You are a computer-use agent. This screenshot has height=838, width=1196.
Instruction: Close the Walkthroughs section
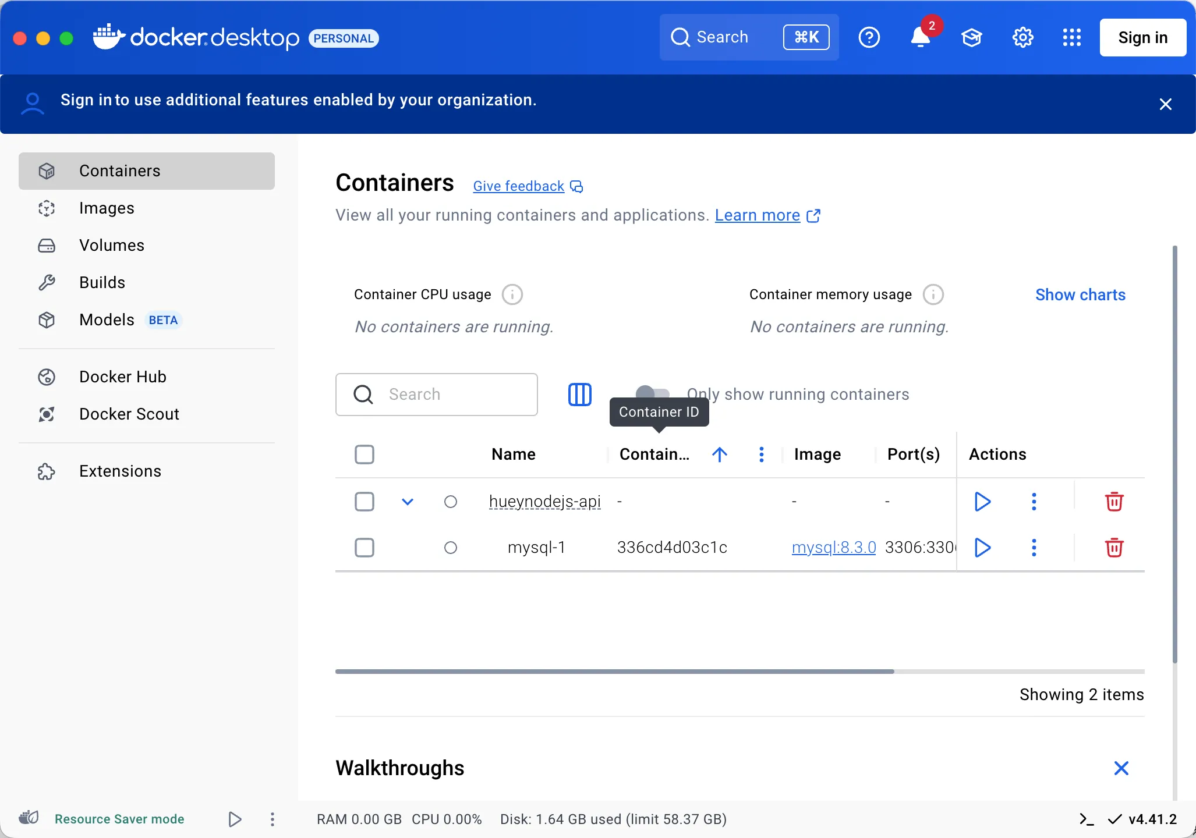click(1121, 768)
